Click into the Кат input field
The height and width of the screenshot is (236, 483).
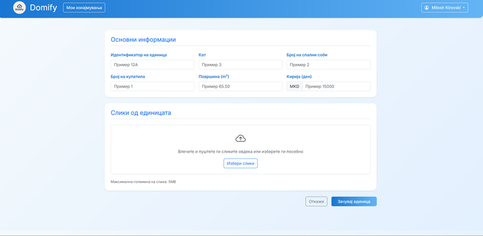[240, 65]
